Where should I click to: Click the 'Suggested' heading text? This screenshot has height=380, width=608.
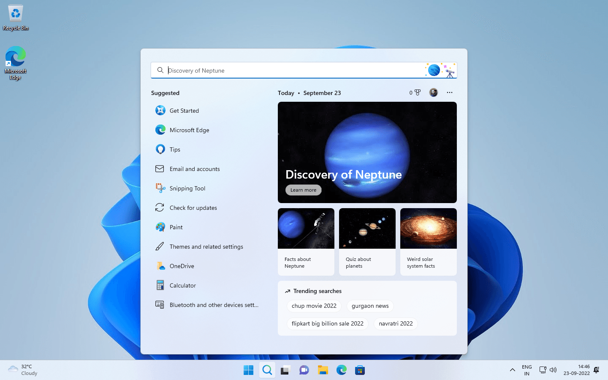[x=165, y=93]
